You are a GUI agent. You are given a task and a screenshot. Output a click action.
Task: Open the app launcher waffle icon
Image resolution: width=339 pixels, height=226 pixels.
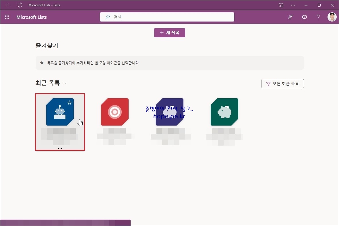click(x=7, y=17)
